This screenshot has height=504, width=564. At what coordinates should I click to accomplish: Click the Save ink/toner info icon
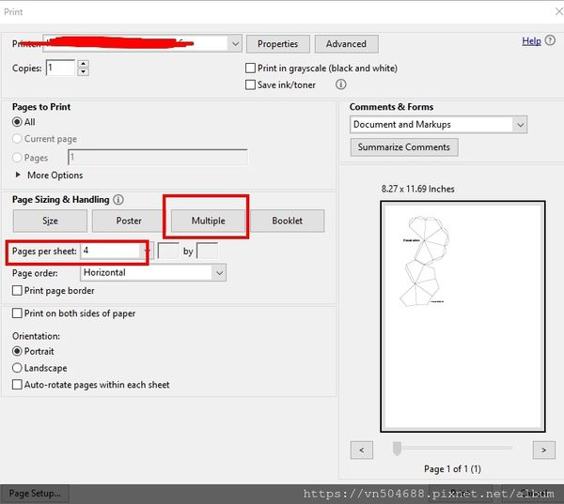click(x=341, y=84)
